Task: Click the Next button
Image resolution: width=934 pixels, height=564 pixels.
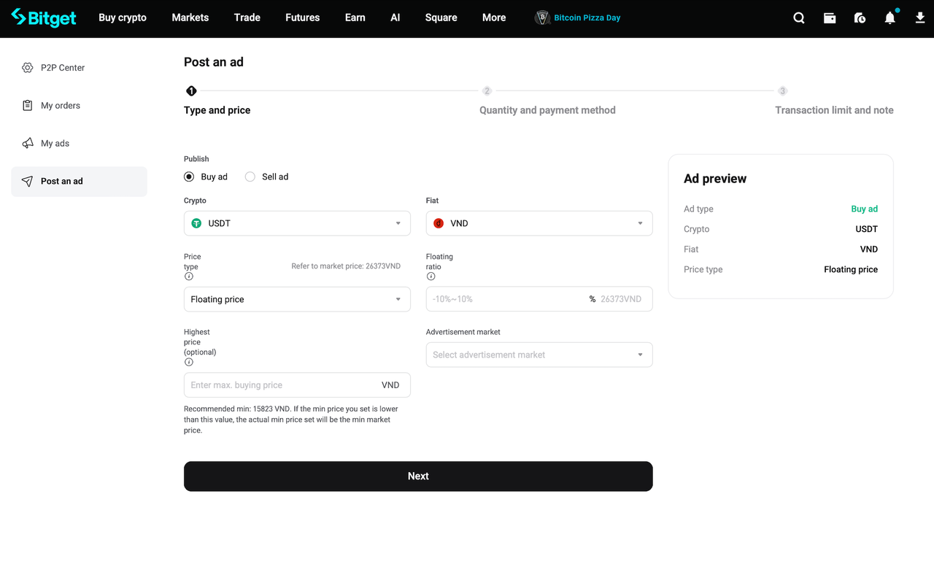Action: point(418,476)
